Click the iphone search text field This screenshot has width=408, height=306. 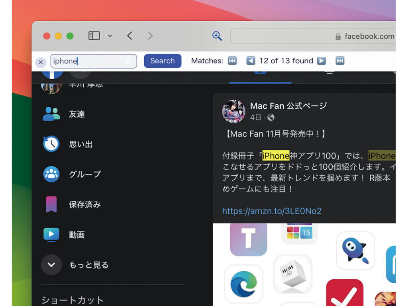coord(94,61)
